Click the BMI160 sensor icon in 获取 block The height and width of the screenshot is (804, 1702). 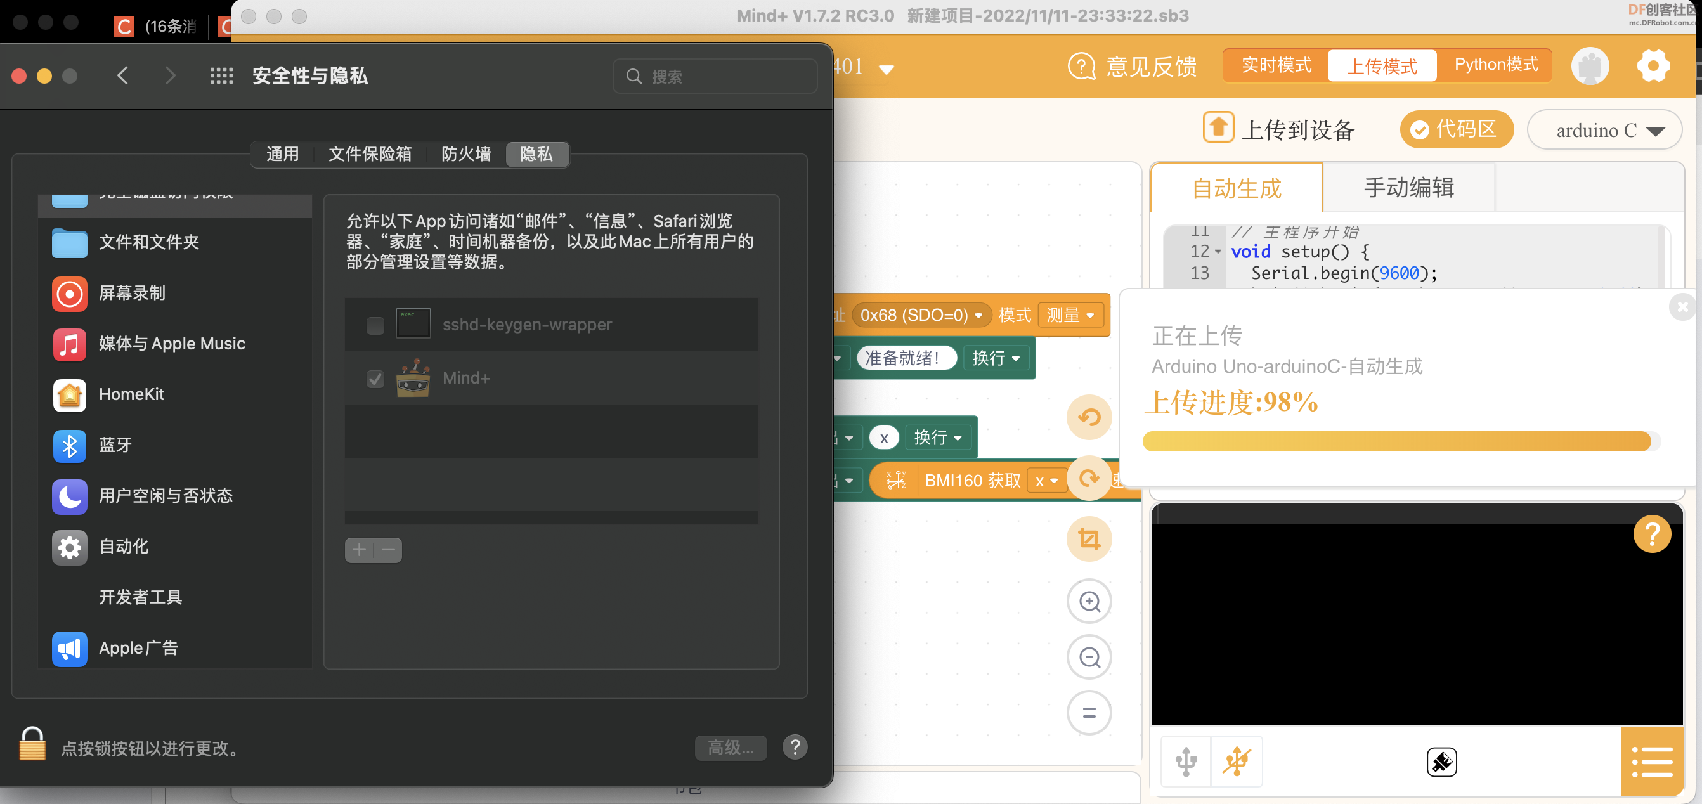click(x=895, y=480)
